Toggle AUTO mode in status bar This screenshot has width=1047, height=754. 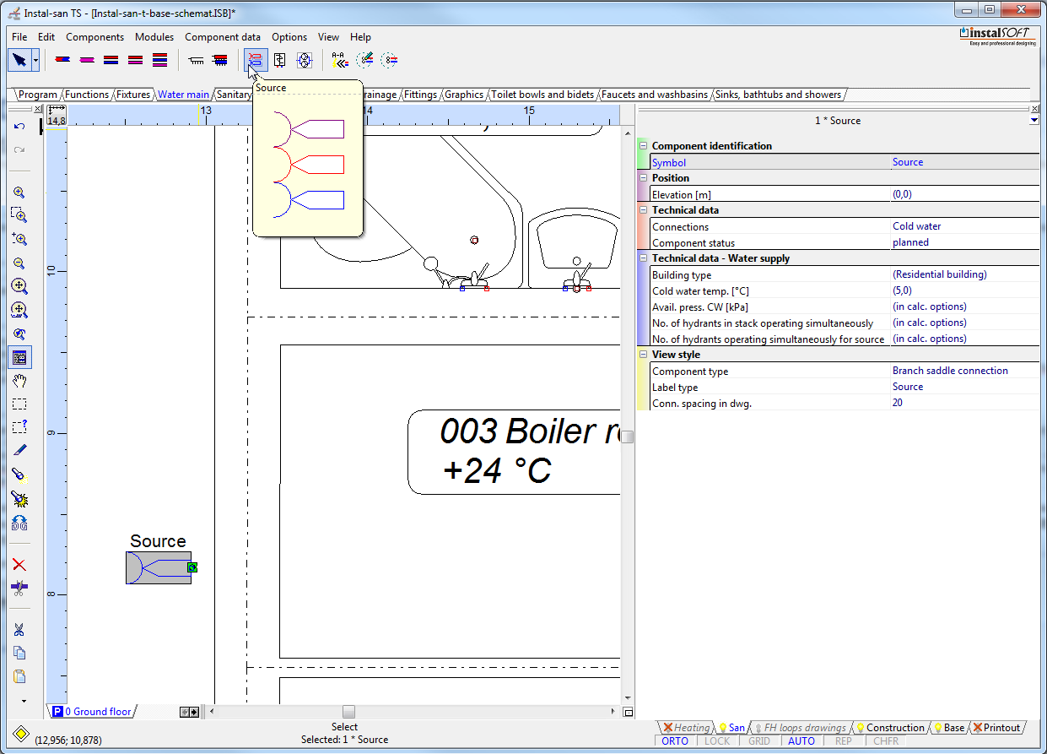coord(801,741)
